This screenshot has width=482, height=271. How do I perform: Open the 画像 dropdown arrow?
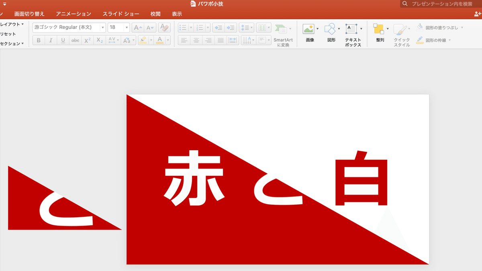tap(318, 29)
